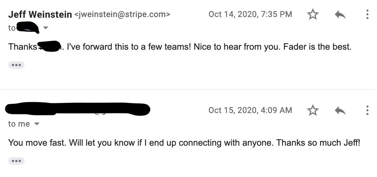Click the blacked-out sender of second email
The width and height of the screenshot is (377, 177).
[78, 109]
